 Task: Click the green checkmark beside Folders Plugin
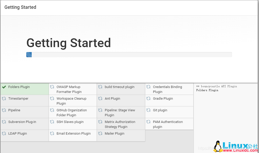coord(4,87)
